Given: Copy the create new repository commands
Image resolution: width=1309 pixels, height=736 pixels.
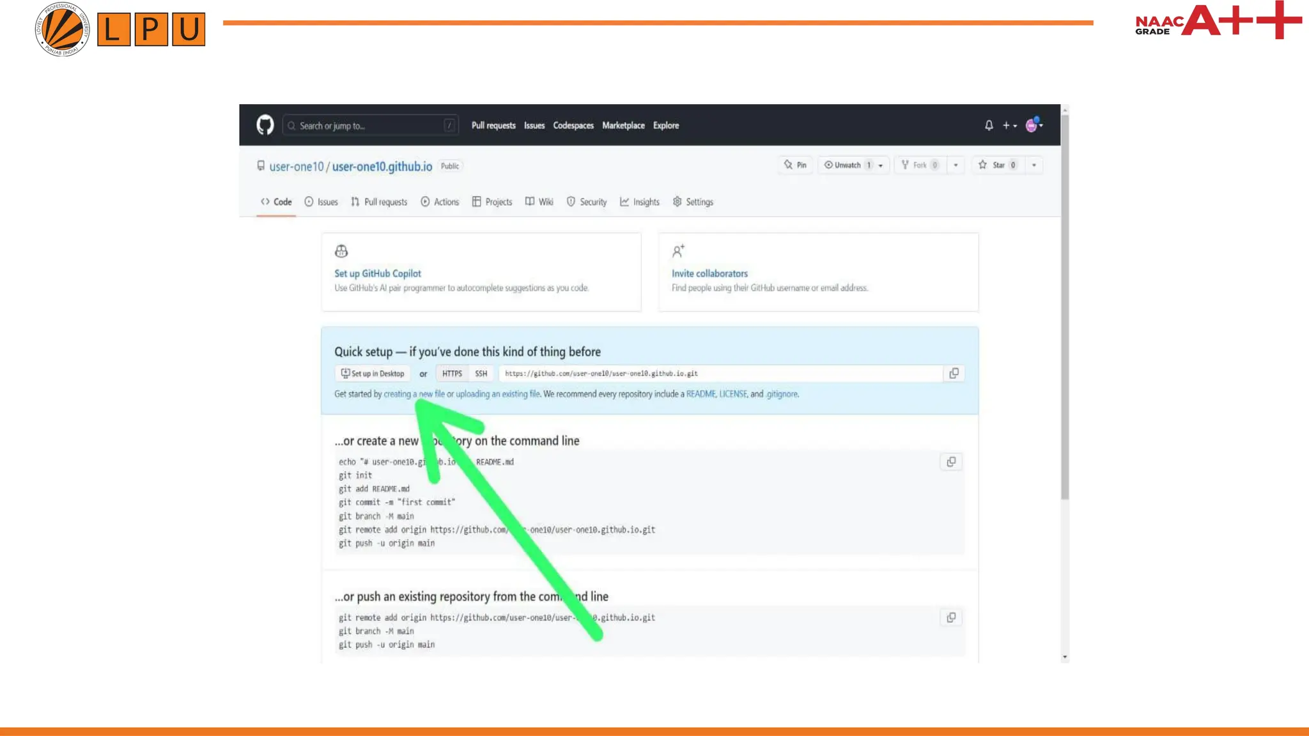Looking at the screenshot, I should point(951,462).
